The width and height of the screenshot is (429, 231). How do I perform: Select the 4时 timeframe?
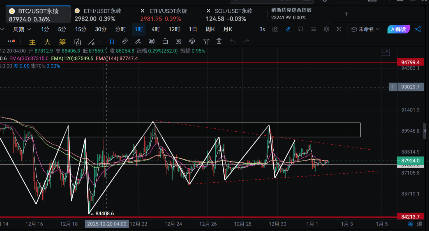(x=156, y=29)
